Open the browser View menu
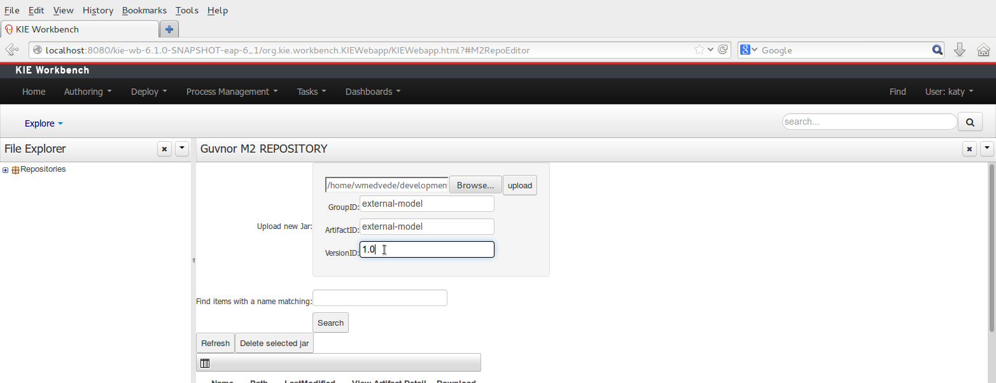Image resolution: width=996 pixels, height=383 pixels. pyautogui.click(x=63, y=10)
